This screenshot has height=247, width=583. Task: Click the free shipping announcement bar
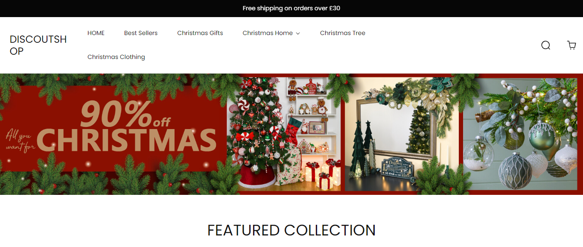[291, 8]
